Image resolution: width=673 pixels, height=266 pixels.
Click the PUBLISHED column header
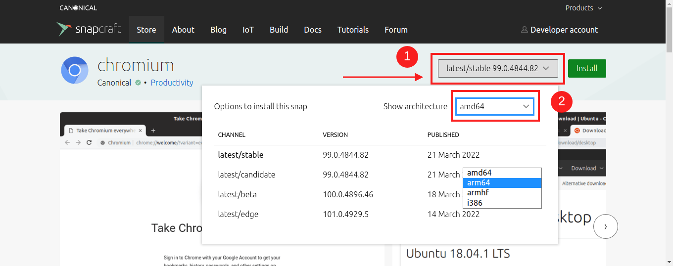coord(443,134)
